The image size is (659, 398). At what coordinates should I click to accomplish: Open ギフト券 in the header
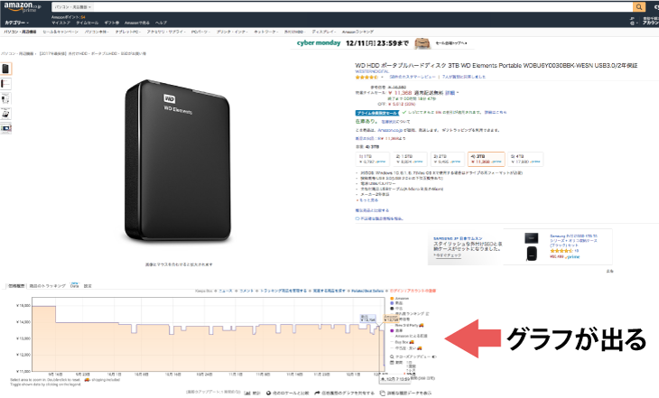pyautogui.click(x=111, y=23)
